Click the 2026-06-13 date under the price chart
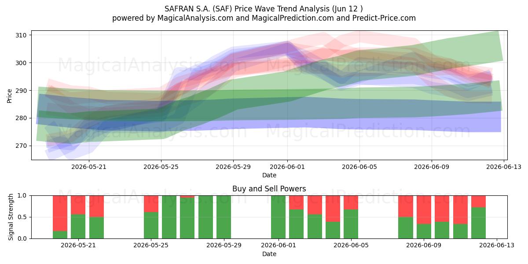 503,167
